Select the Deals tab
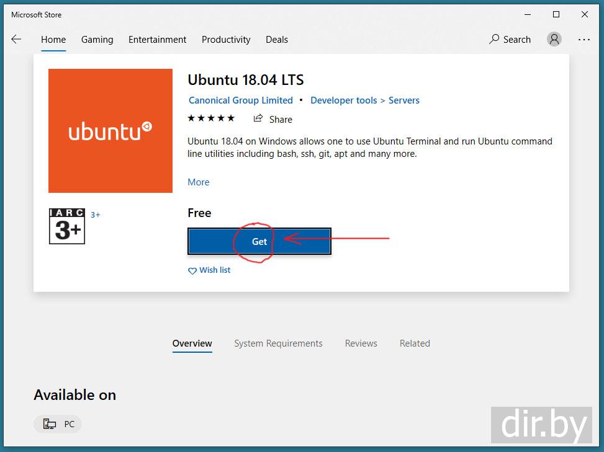 pos(276,39)
